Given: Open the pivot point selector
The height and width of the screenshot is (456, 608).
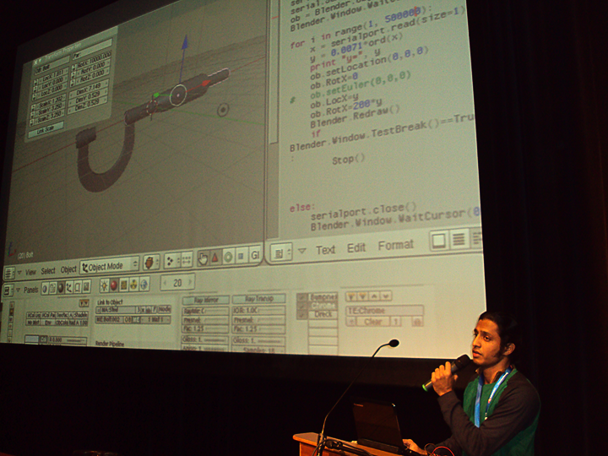Looking at the screenshot, I should [170, 261].
